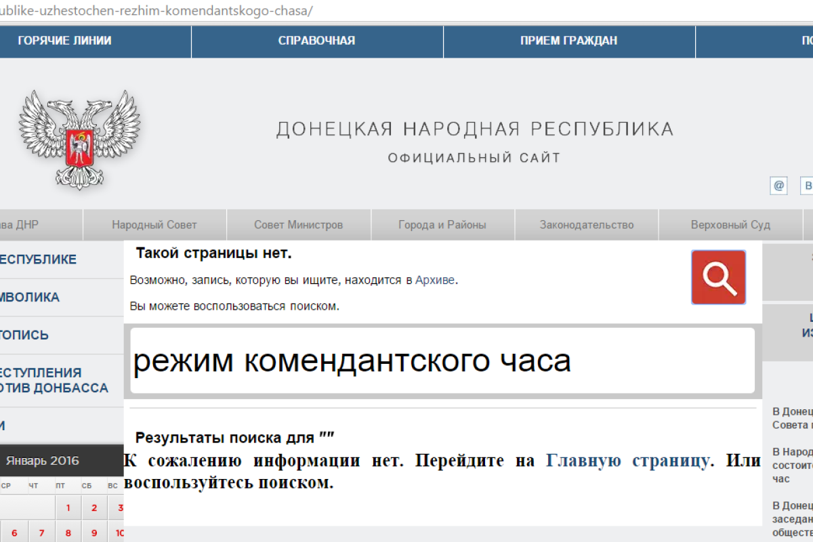Image resolution: width=813 pixels, height=542 pixels.
Task: Click the @ email icon
Action: tap(778, 186)
